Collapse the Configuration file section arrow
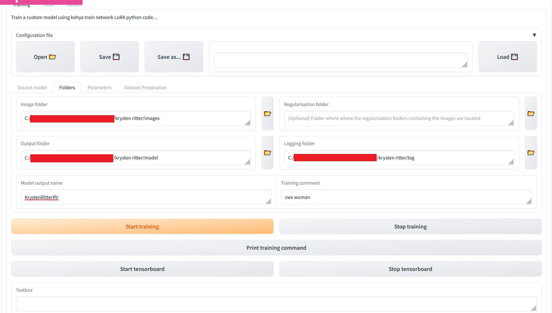Screen dimensions: 552x313 tap(534, 35)
